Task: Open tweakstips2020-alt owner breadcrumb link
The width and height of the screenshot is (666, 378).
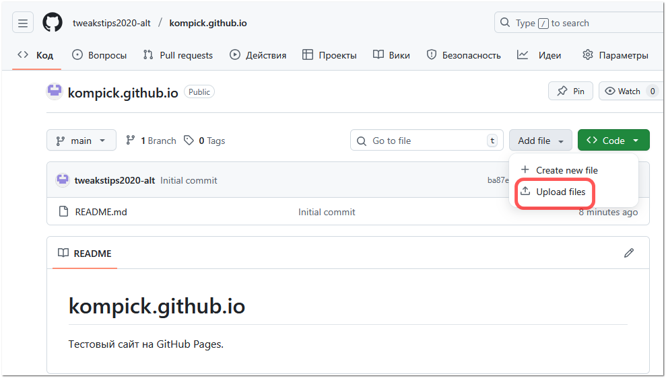Action: (111, 23)
